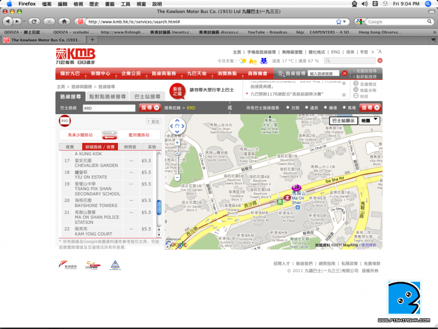
Task: Click the route list vertical scrollbar thumb
Action: 159,206
